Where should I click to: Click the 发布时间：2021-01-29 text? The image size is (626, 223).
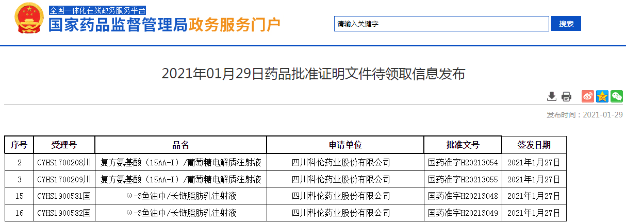(585, 115)
